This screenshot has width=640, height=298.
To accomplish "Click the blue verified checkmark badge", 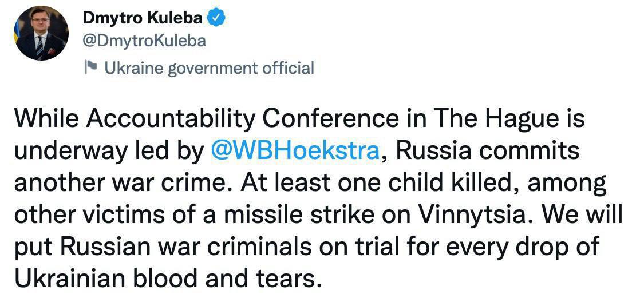I will 216,18.
